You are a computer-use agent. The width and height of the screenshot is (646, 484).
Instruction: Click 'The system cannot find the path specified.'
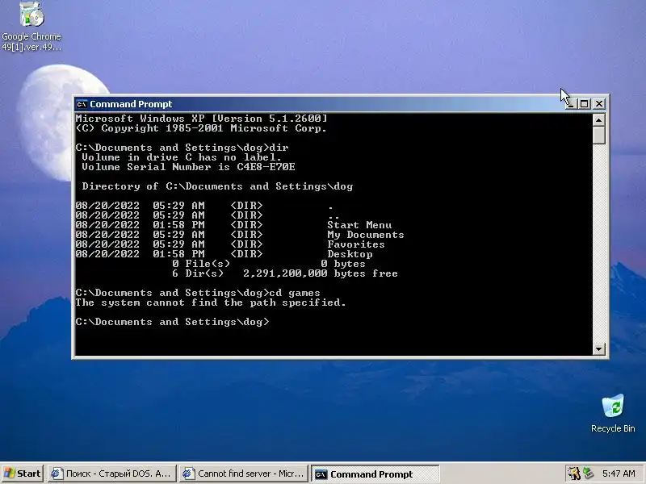pyautogui.click(x=211, y=303)
